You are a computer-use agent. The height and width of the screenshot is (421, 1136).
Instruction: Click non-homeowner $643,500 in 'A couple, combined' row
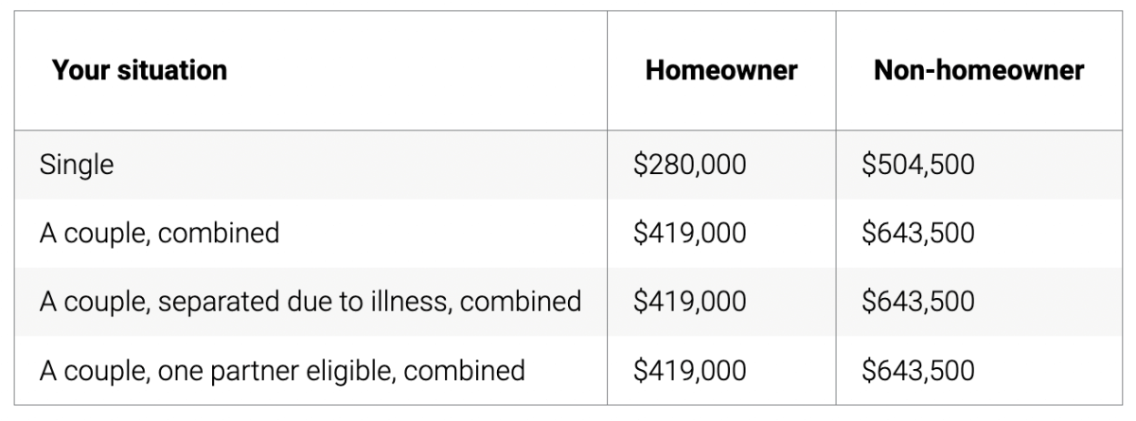pos(917,233)
